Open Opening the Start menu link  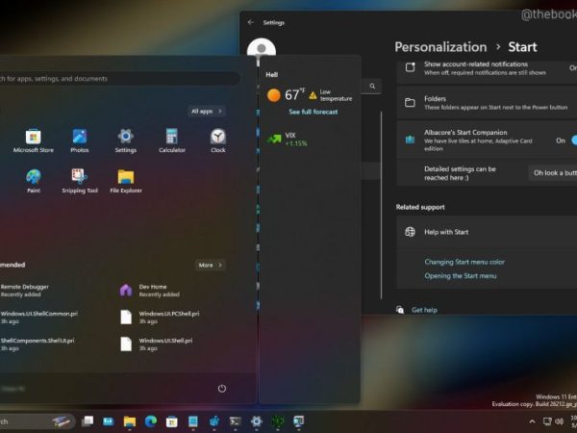pos(461,276)
